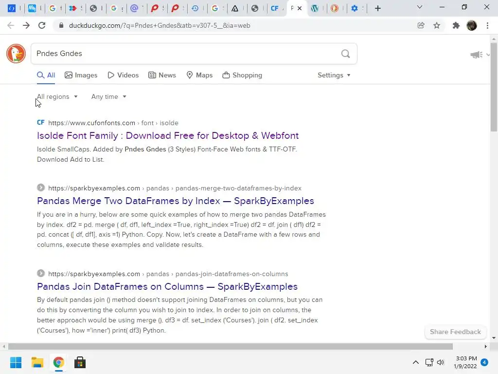
Task: Click the vertical scrollbar thumb
Action: tap(494, 87)
